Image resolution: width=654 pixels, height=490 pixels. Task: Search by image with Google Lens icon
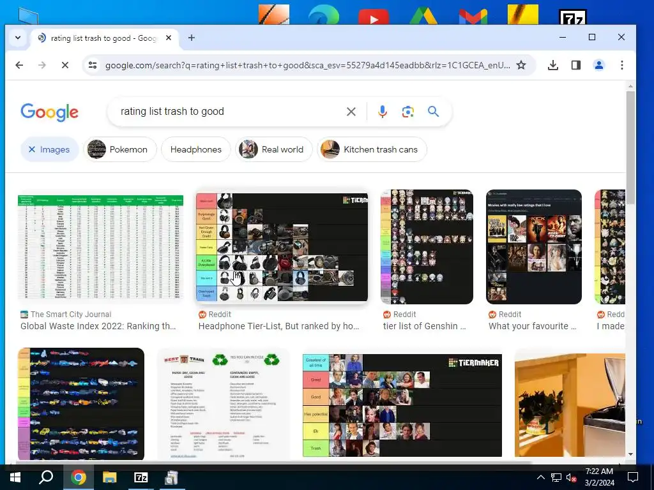[x=408, y=112]
